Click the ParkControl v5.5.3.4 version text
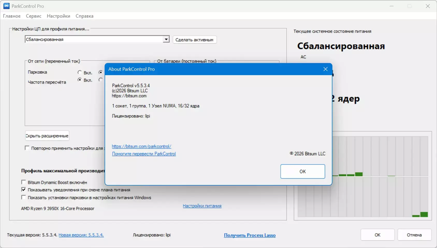This screenshot has width=437, height=248. pos(131,86)
